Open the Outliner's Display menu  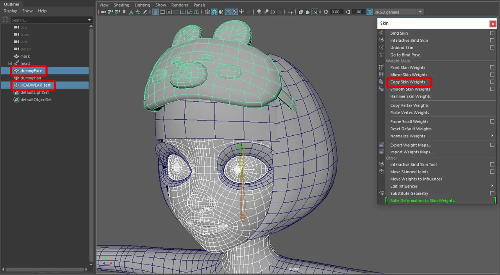click(x=10, y=11)
